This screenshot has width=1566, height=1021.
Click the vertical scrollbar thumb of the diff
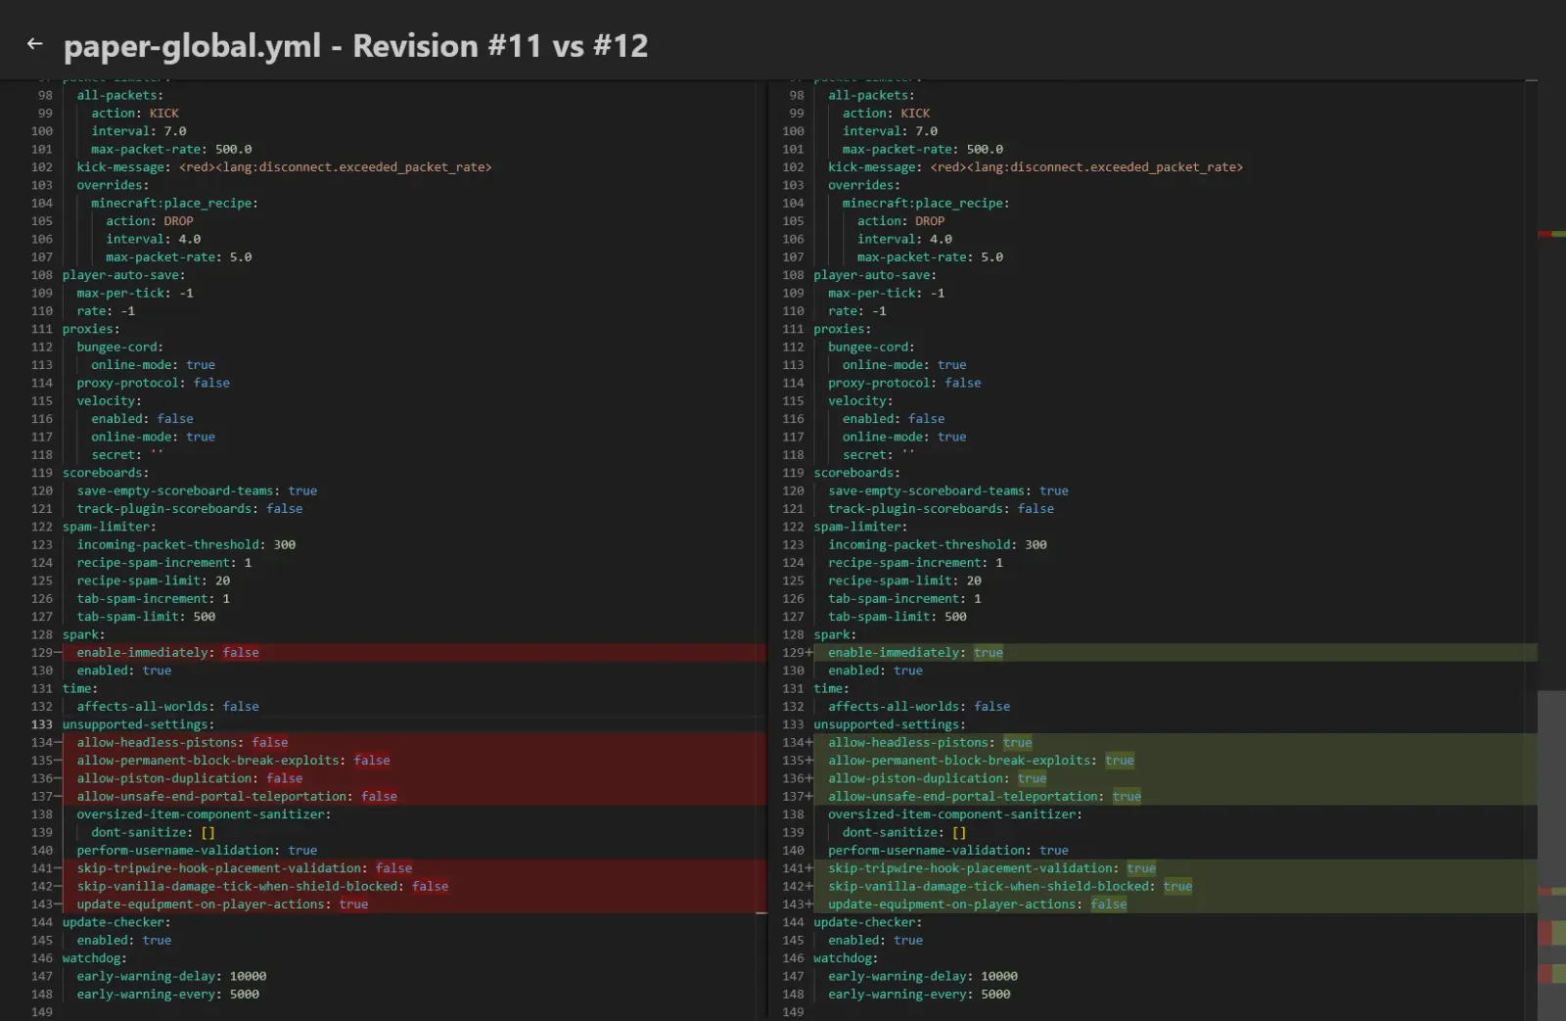click(x=1551, y=855)
